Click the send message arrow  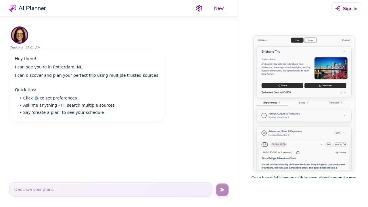222,189
